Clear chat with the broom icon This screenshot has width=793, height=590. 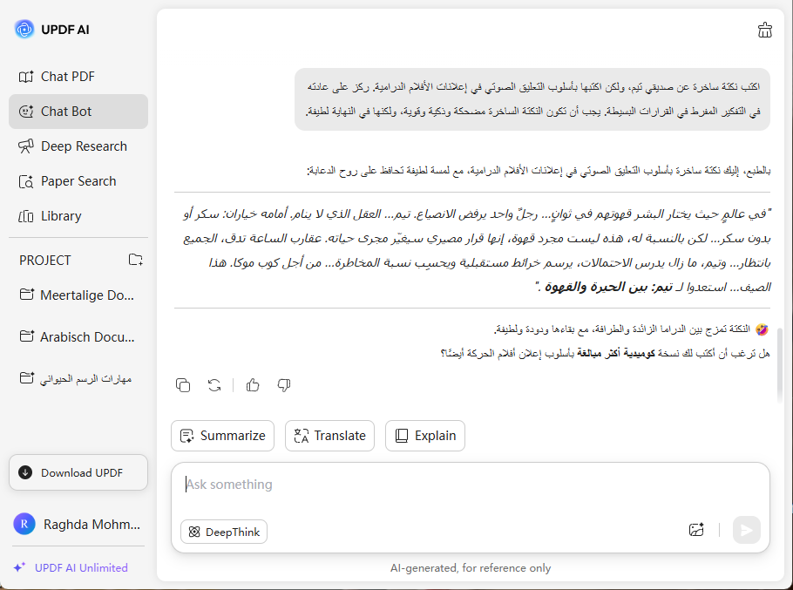coord(765,31)
